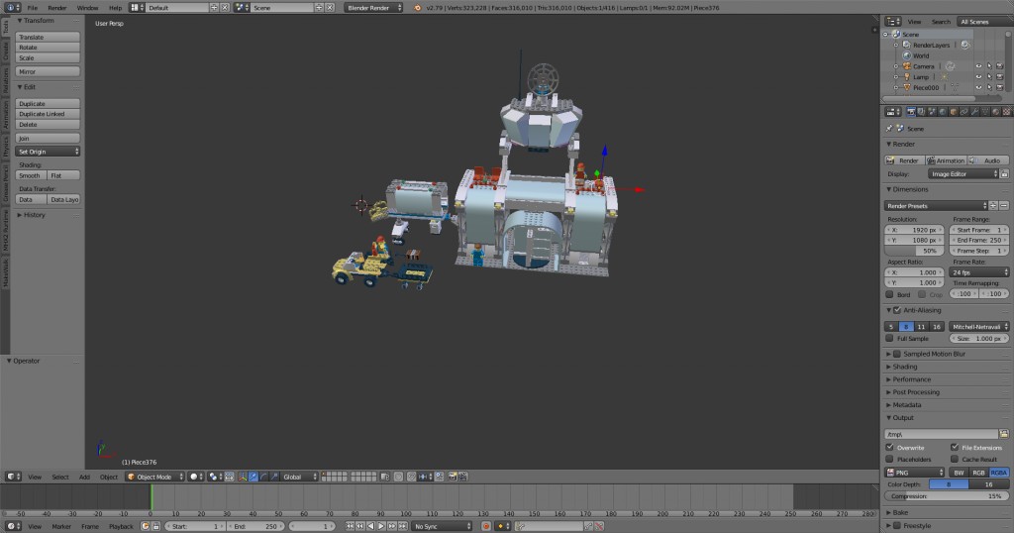Click the translate manipulator icon in viewport header

253,477
